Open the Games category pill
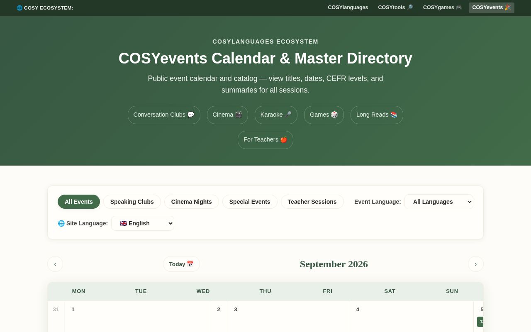The image size is (531, 332). click(x=324, y=115)
